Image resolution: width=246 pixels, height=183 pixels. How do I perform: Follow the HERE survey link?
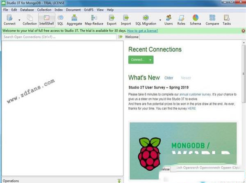(191, 109)
